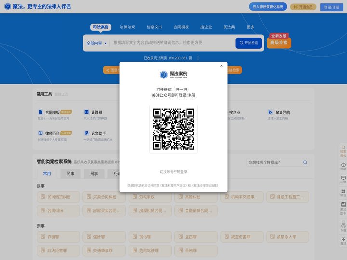Click the 开通会员 button

click(x=303, y=7)
